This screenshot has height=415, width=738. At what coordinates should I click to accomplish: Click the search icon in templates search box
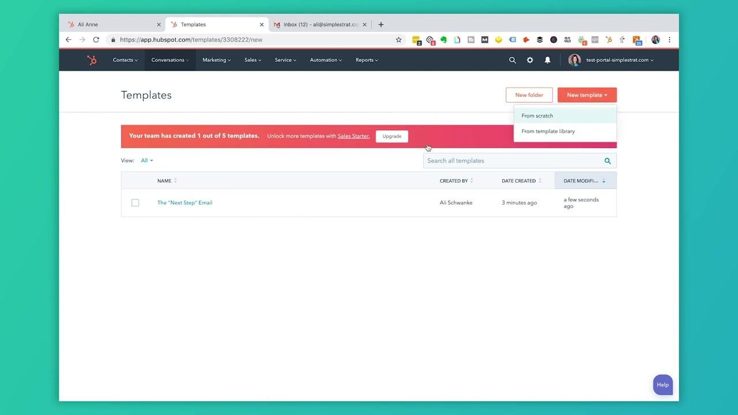tap(608, 161)
